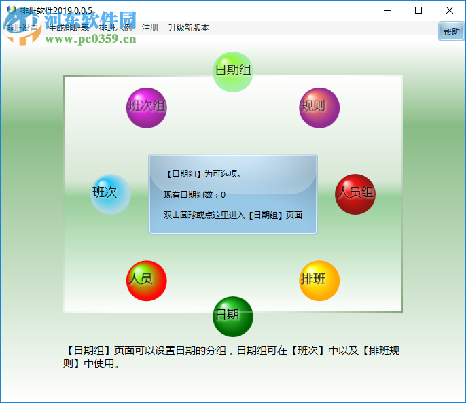Viewport: 466px width, 403px height.
Task: Maximize the 排班软件 window
Action: pos(418,10)
